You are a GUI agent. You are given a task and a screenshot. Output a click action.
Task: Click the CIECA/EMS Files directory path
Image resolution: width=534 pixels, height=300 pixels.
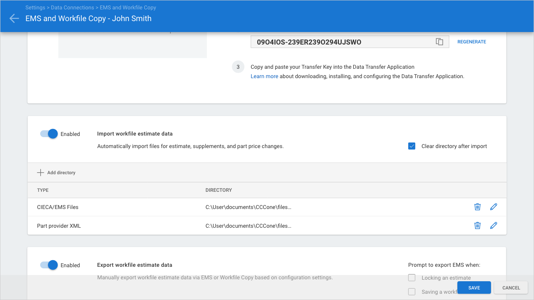tap(249, 207)
